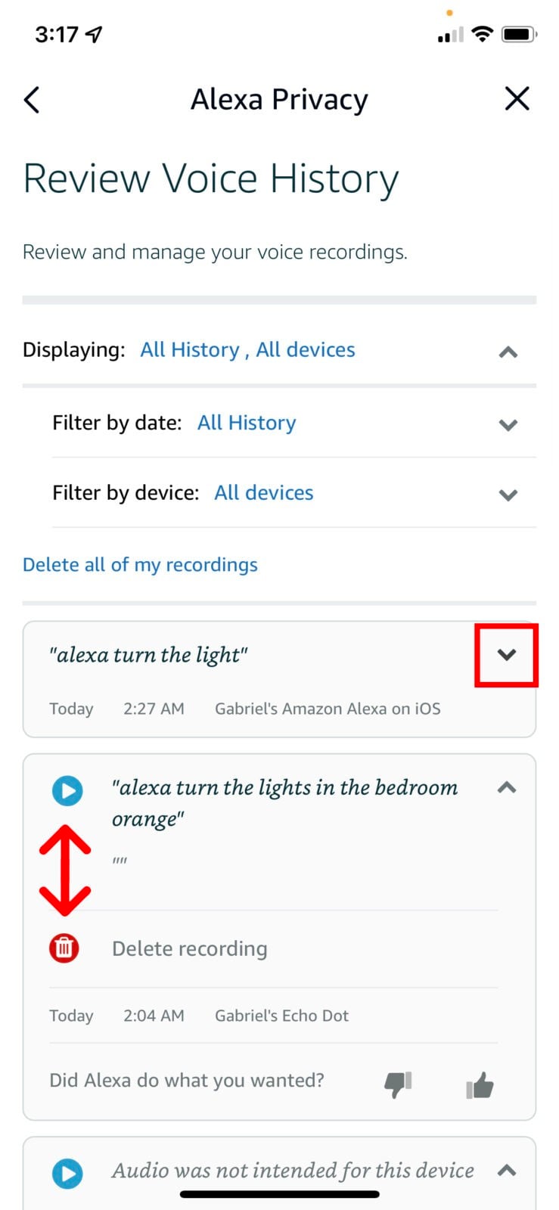Give a thumbs up rating for Alexa
Screen dimensions: 559x1210
[x=480, y=1084]
